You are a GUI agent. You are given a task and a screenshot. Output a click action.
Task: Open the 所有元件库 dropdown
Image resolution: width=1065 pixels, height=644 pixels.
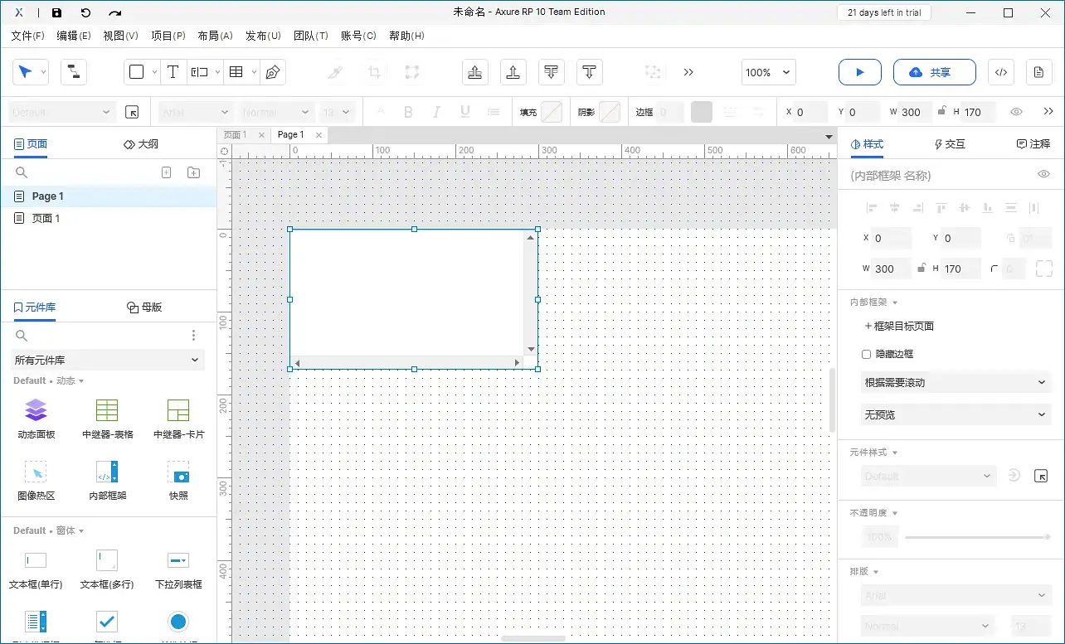pyautogui.click(x=106, y=360)
